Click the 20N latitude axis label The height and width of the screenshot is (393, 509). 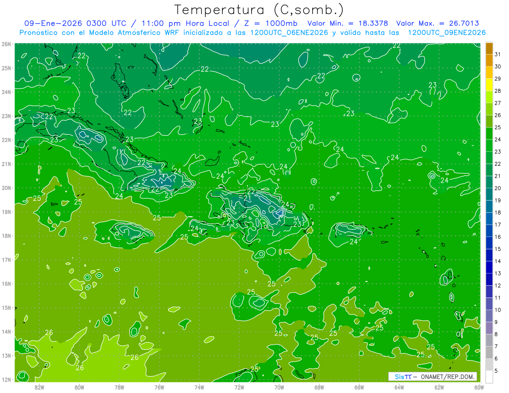click(6, 188)
